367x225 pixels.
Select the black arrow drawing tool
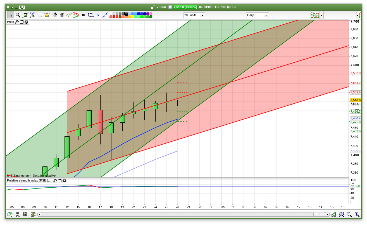point(84,15)
